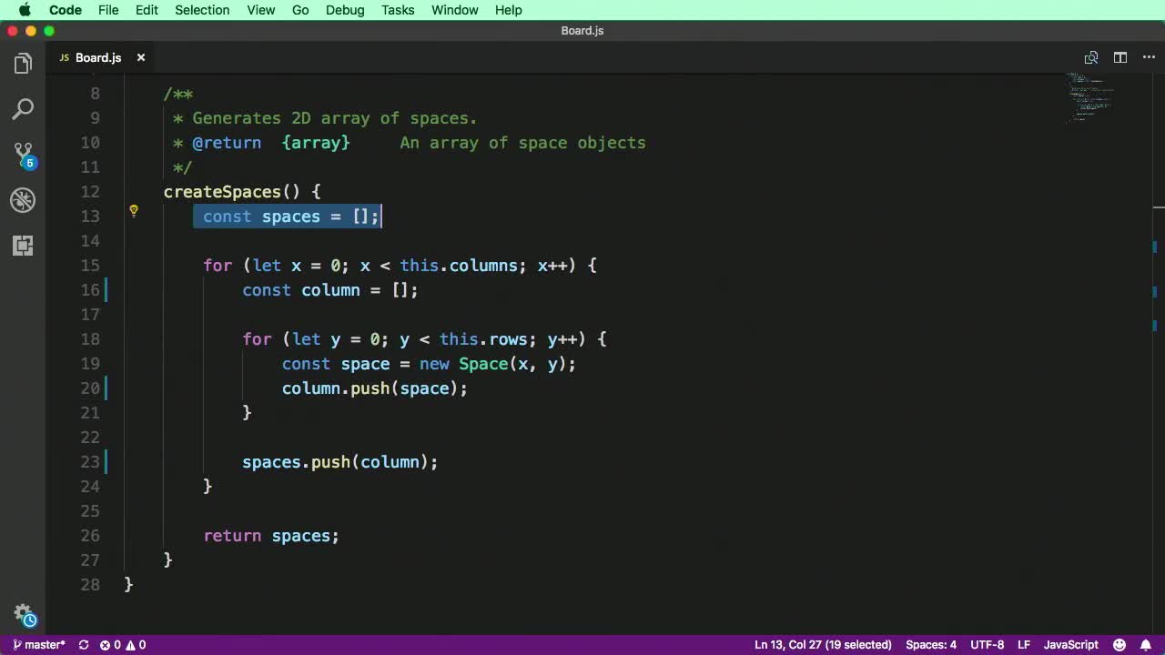
Task: Click the lightbulb code action icon
Action: [134, 211]
